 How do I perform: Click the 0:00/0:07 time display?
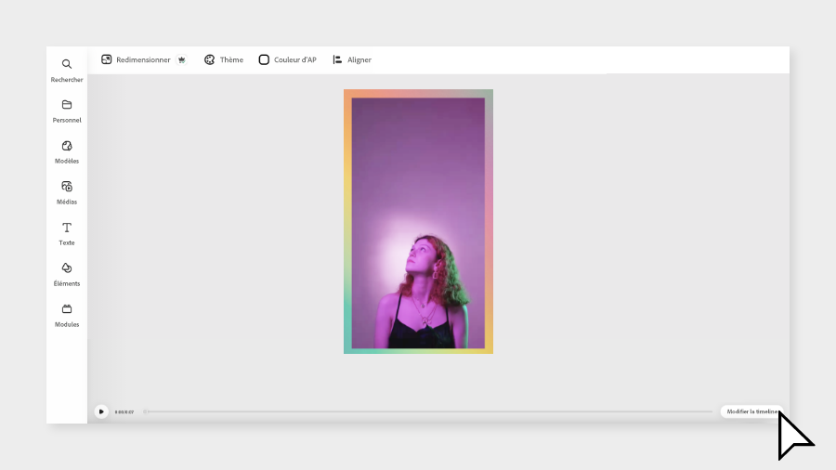coord(124,411)
